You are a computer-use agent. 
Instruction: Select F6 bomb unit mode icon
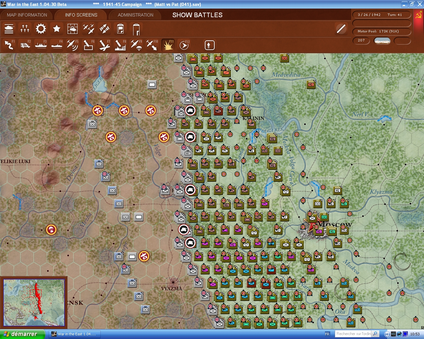[88, 45]
